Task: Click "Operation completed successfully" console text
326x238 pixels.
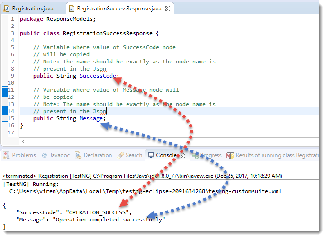Action: pos(109,220)
